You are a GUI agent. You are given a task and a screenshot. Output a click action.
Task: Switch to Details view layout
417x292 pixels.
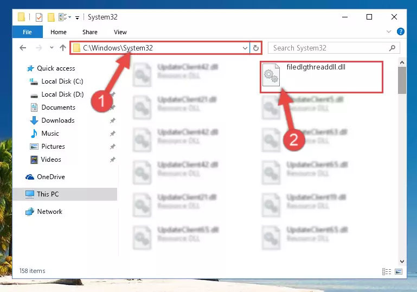pyautogui.click(x=387, y=271)
